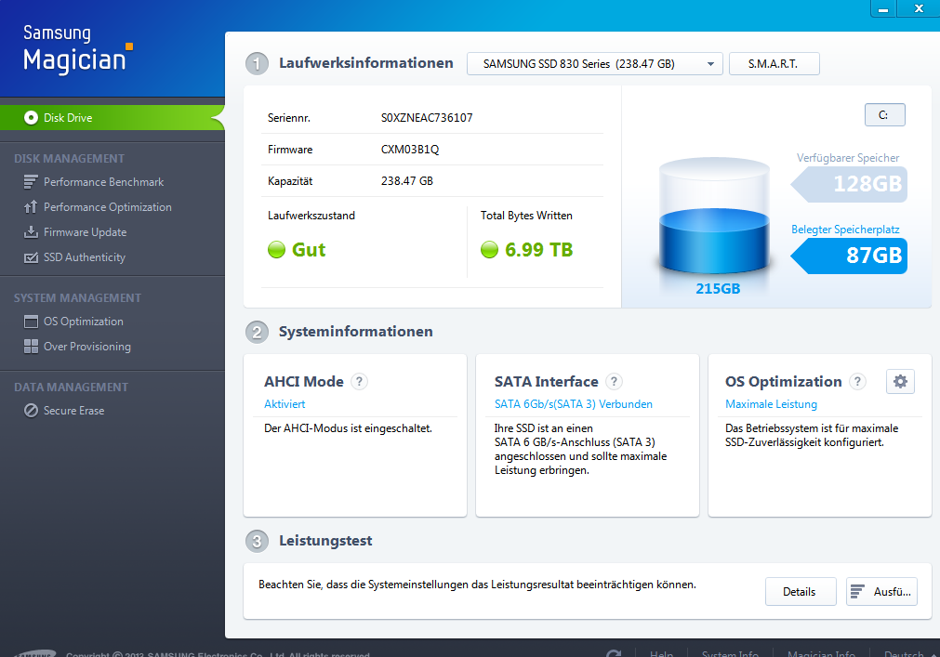Click the 6.99 TB written value
940x657 pixels.
pyautogui.click(x=539, y=250)
